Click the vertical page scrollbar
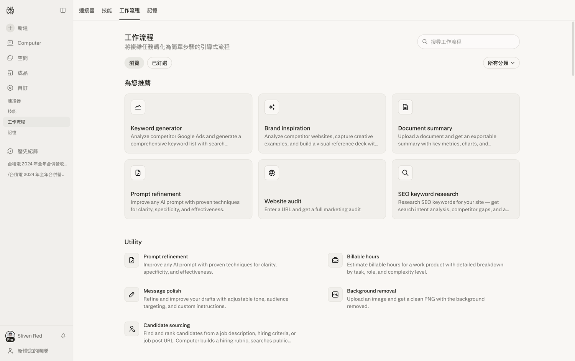Viewport: 575px width, 361px height. pos(573,49)
